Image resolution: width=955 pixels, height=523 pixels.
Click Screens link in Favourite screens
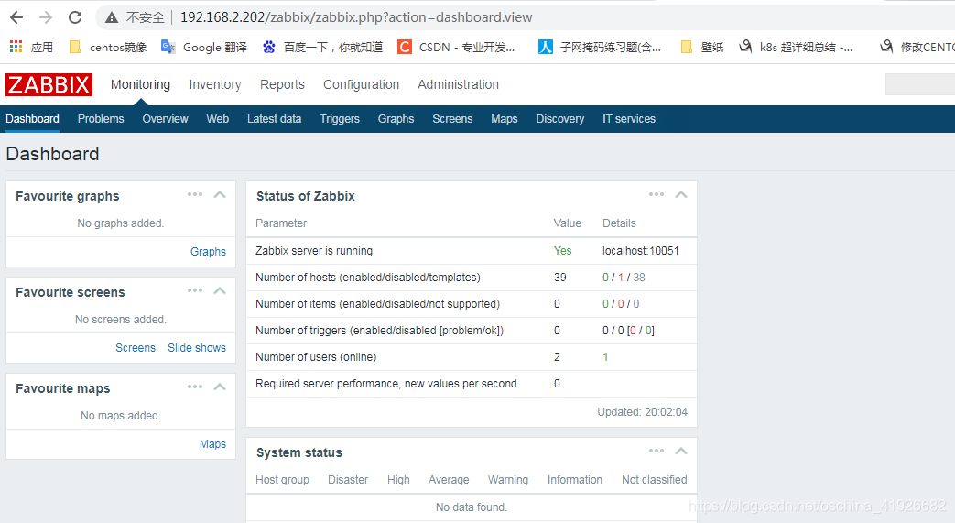(136, 348)
